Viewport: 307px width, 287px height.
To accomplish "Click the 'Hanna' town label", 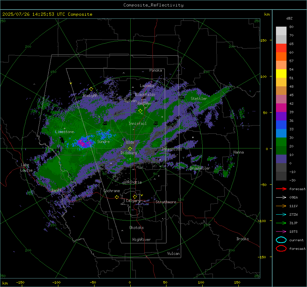I will [238, 152].
